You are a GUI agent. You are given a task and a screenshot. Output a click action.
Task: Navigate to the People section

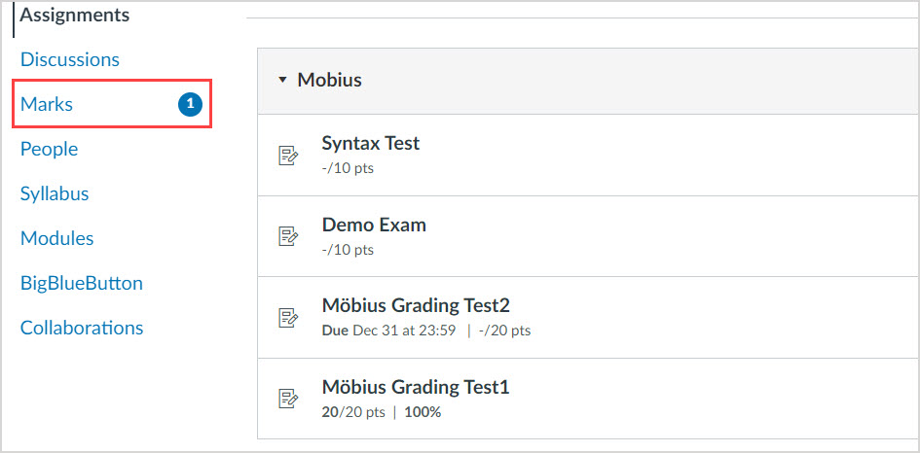49,149
